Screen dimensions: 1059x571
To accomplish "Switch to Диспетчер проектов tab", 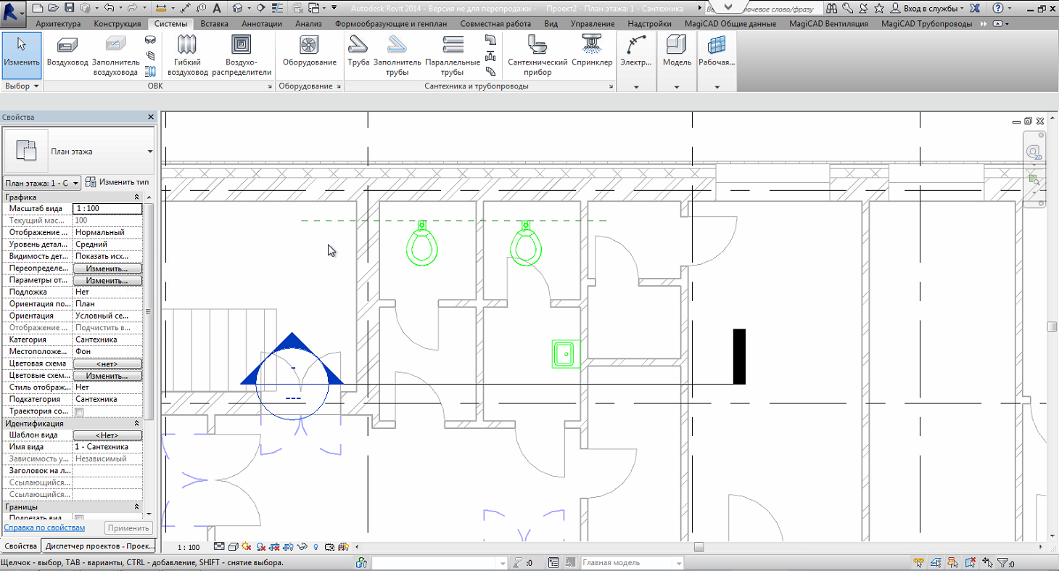I will click(x=99, y=546).
